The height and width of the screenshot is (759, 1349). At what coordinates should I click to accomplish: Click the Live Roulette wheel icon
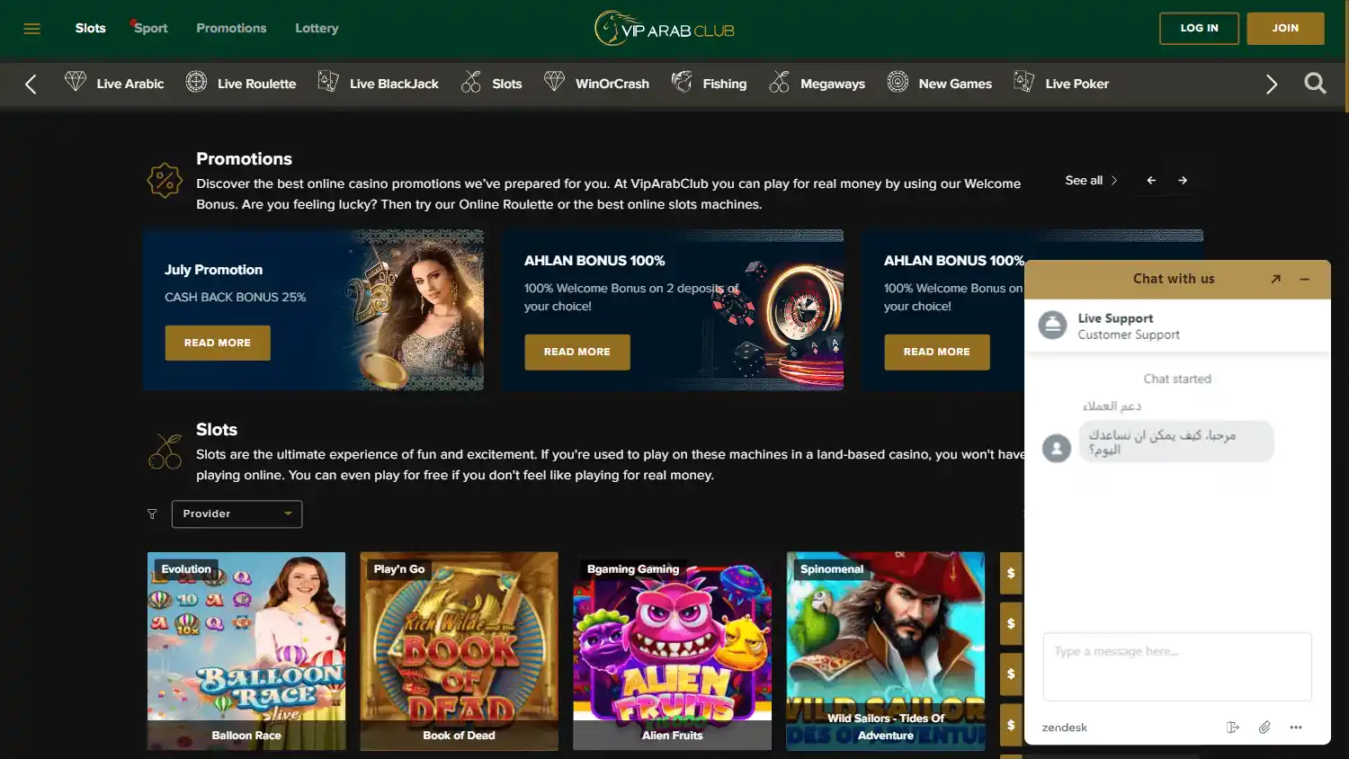(x=196, y=82)
